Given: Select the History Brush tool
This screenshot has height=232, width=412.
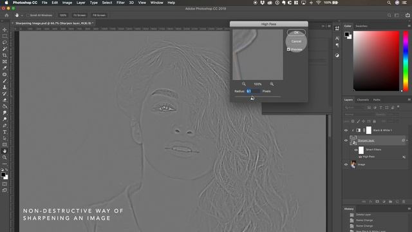Looking at the screenshot, I should [5, 93].
